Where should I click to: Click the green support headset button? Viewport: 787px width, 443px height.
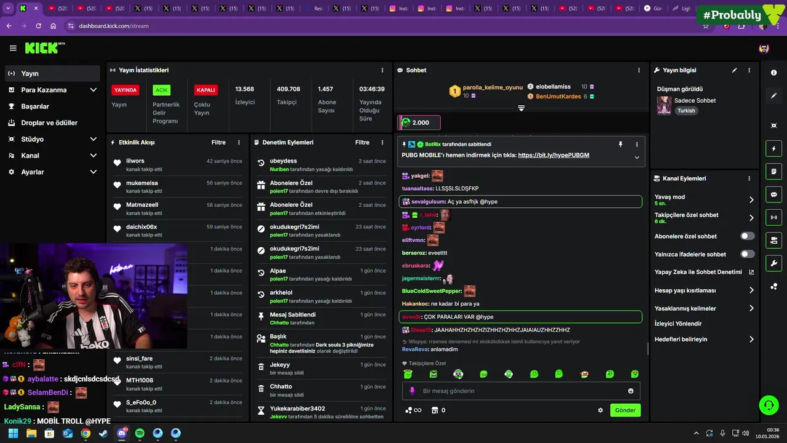click(x=769, y=405)
